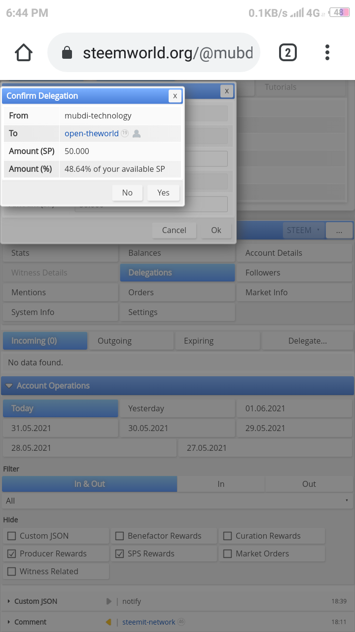Image resolution: width=355 pixels, height=632 pixels.
Task: Select date 29.05.2021
Action: (x=295, y=428)
